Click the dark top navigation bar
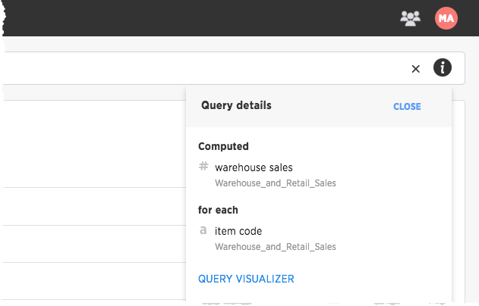This screenshot has width=479, height=306. (x=199, y=18)
